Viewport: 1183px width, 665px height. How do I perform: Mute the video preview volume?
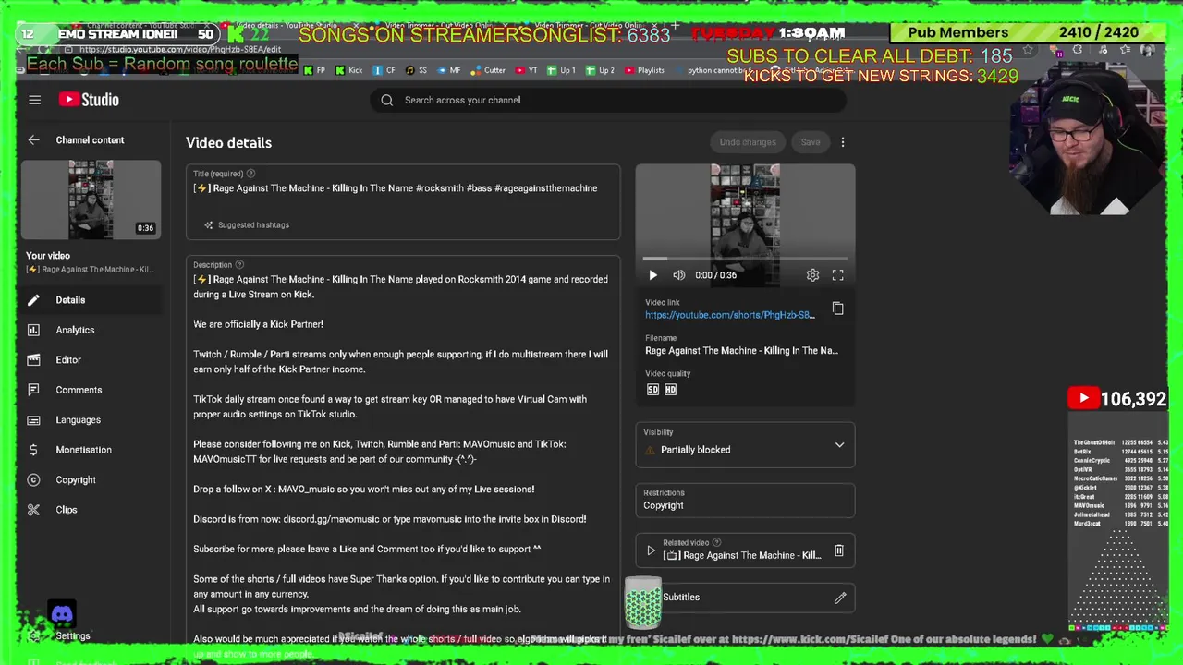pyautogui.click(x=679, y=275)
